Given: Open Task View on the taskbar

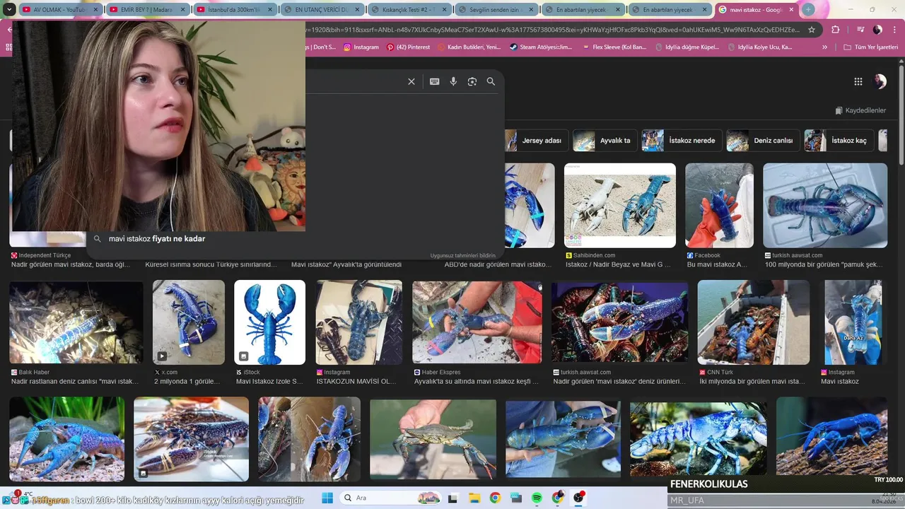Looking at the screenshot, I should pyautogui.click(x=453, y=498).
